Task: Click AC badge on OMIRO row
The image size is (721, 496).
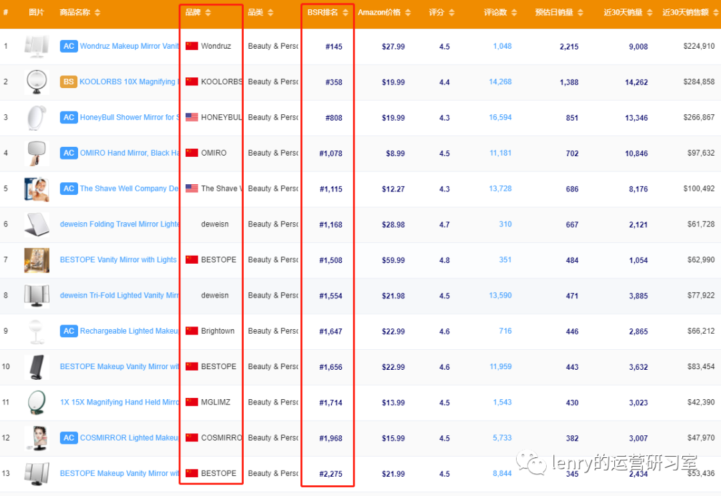Action: coord(69,153)
